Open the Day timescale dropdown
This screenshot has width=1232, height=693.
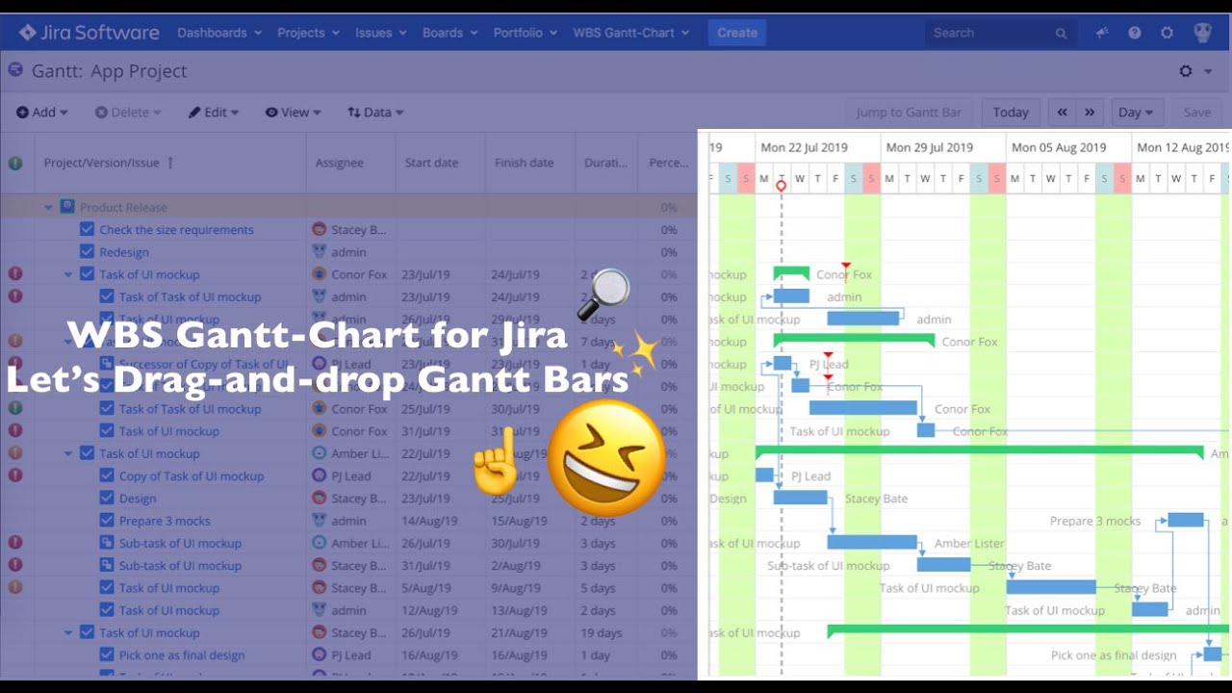click(1138, 112)
